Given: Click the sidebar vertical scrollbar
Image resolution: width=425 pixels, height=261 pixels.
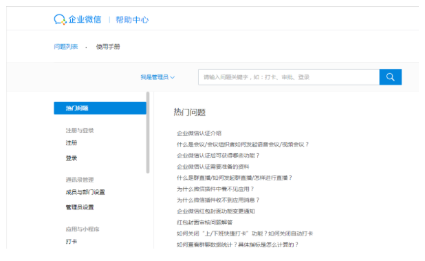Looking at the screenshot, I should (x=148, y=132).
